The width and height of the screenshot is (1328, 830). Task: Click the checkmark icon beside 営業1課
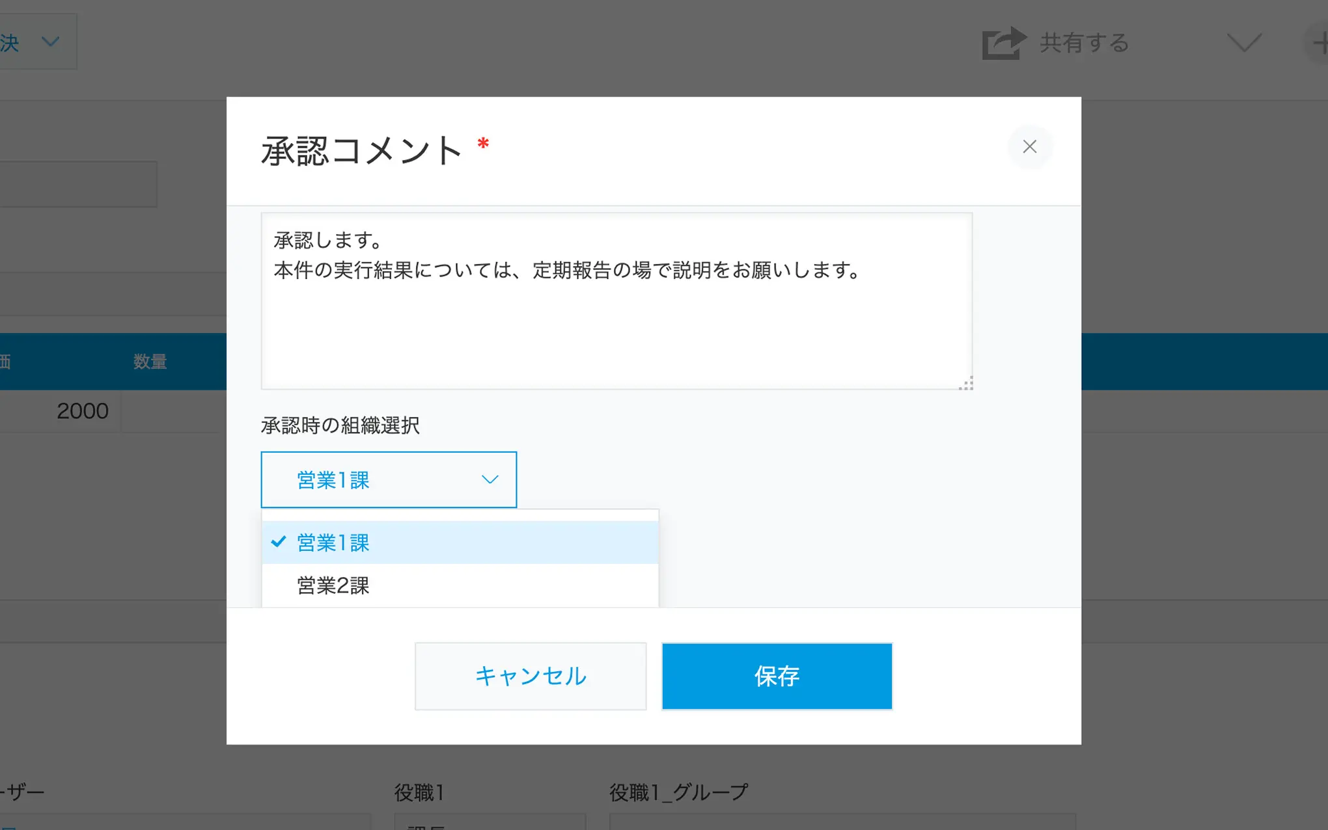tap(279, 542)
